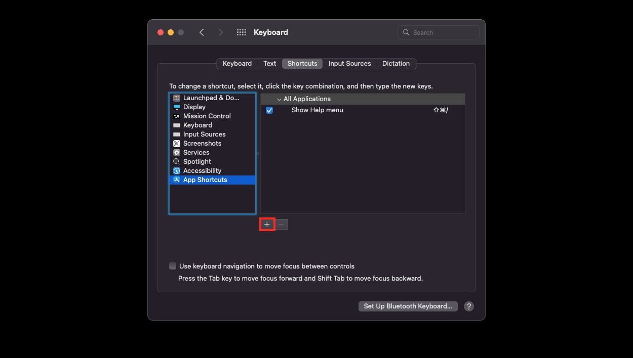Select the Screenshots category icon

tap(176, 144)
